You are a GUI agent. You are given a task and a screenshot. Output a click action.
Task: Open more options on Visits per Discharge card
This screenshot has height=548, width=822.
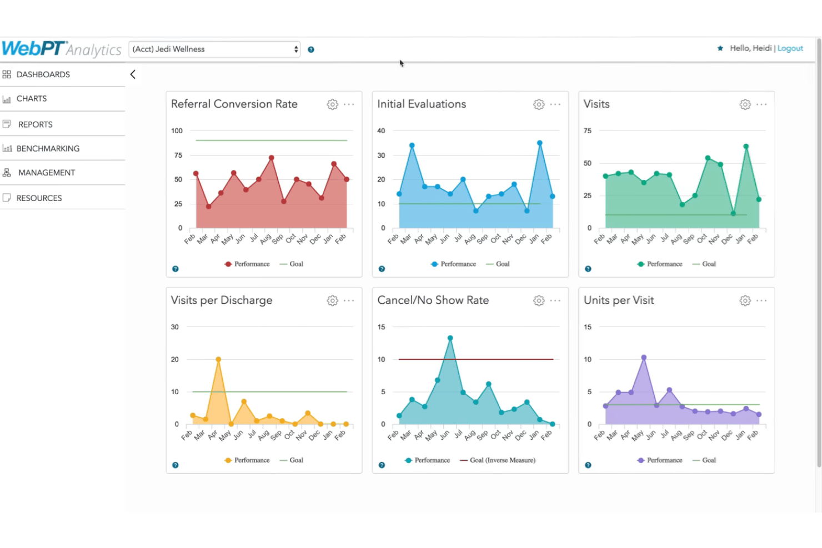pos(349,300)
